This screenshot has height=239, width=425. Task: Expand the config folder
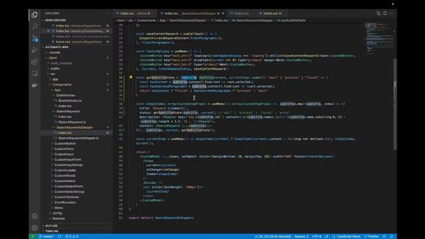[x=57, y=213]
